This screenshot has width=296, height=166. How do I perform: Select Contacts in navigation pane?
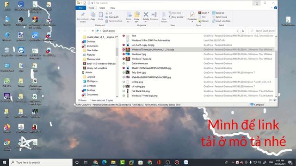pyautogui.click(x=91, y=86)
